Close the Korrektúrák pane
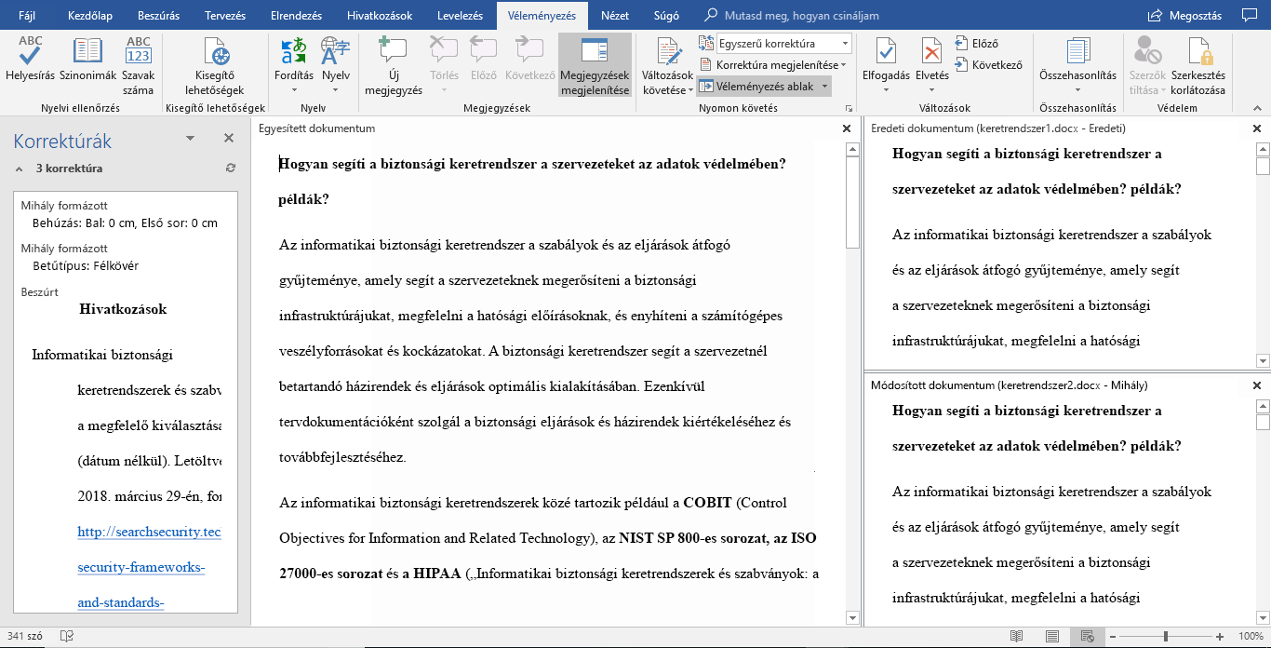The width and height of the screenshot is (1271, 648). pos(229,138)
